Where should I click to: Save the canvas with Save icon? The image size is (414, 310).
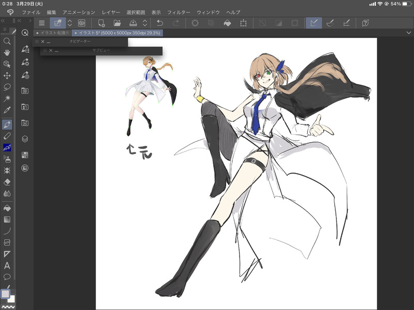133,23
